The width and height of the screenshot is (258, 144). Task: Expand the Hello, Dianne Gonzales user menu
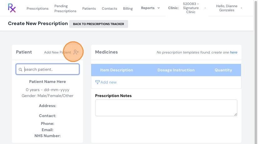[x=241, y=8]
